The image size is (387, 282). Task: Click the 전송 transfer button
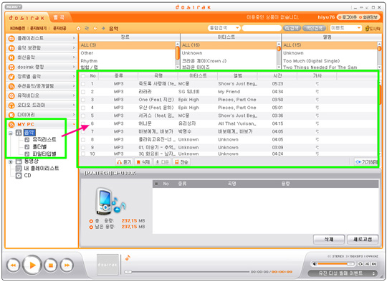point(181,162)
